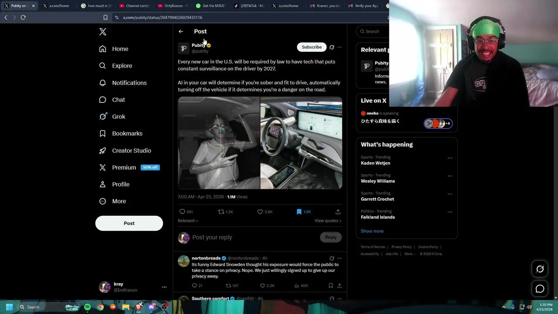
Task: Open nortonbreads profile name
Action: (x=206, y=258)
